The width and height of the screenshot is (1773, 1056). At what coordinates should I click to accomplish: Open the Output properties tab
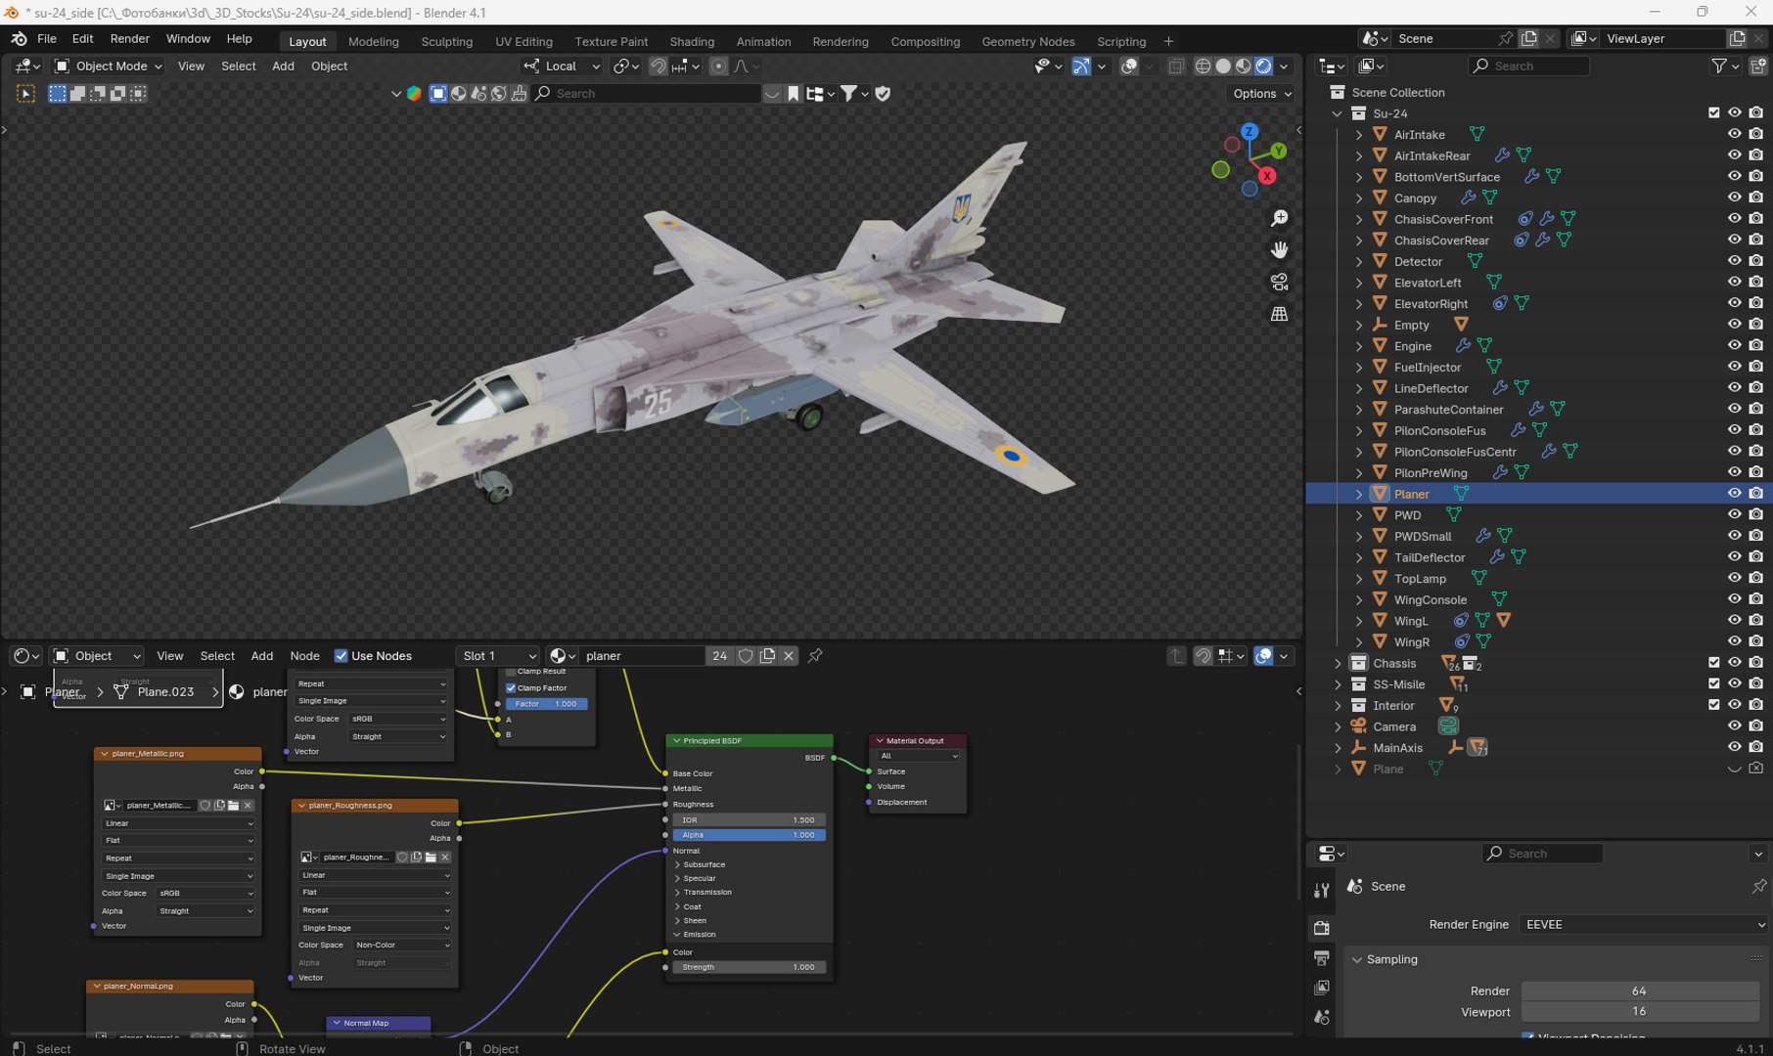click(x=1322, y=957)
